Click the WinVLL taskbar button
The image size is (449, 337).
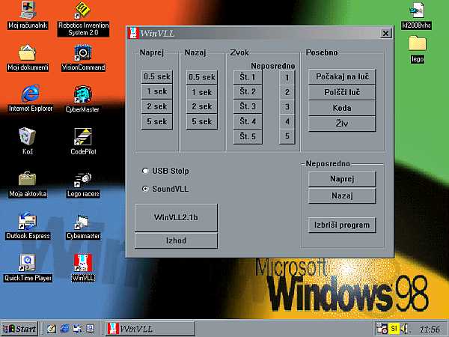(150, 329)
